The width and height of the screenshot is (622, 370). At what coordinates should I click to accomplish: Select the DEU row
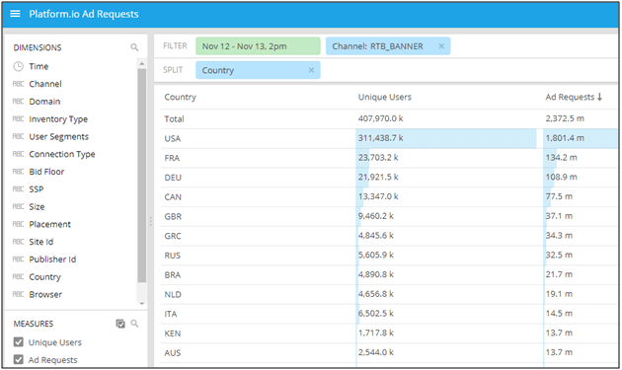(x=389, y=178)
